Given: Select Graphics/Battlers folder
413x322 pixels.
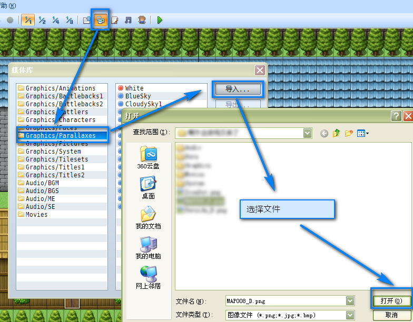Looking at the screenshot, I should point(62,112).
